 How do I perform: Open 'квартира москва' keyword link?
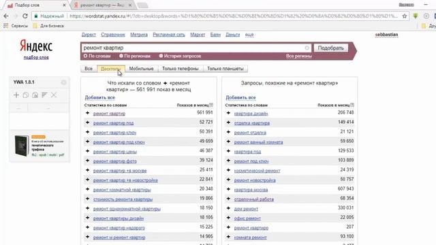(251, 190)
